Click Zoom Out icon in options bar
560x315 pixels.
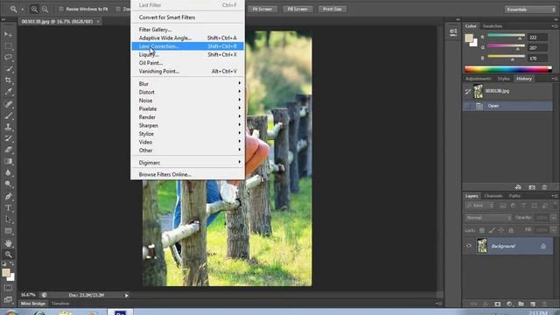click(45, 10)
